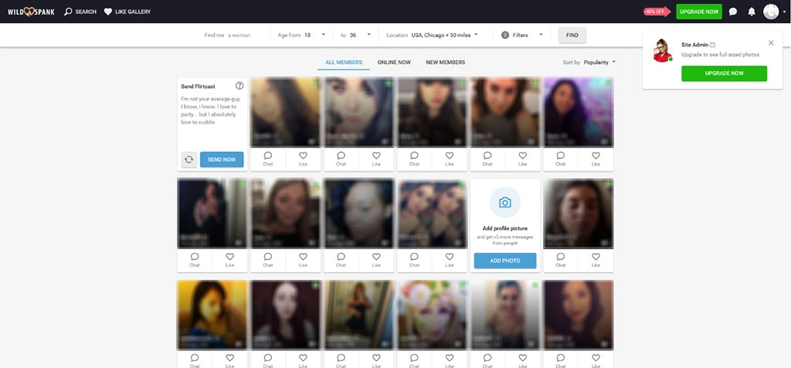Switch to the New Members tab
The width and height of the screenshot is (791, 368).
446,62
